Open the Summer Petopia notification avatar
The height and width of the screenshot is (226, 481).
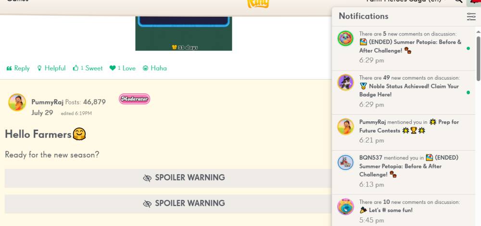click(x=346, y=39)
